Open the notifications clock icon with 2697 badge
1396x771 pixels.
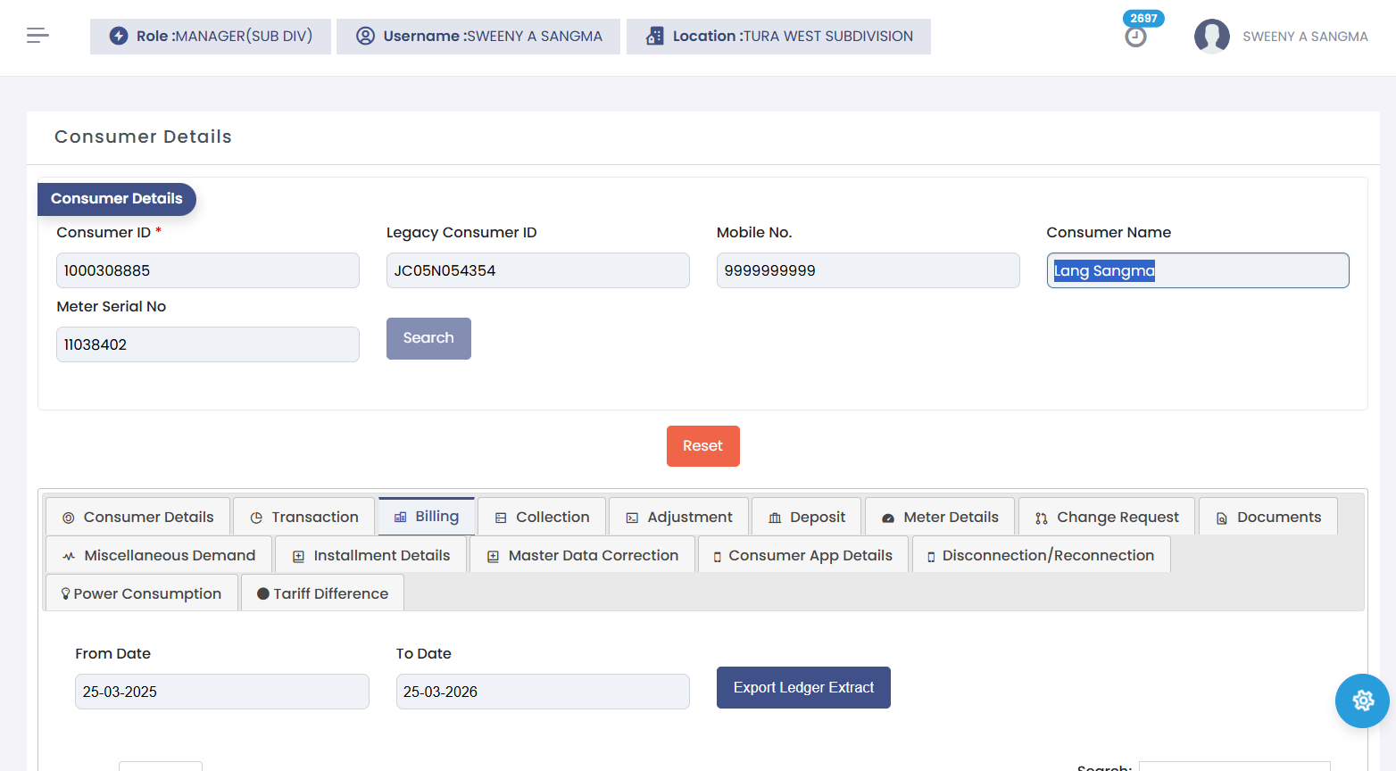[1135, 37]
